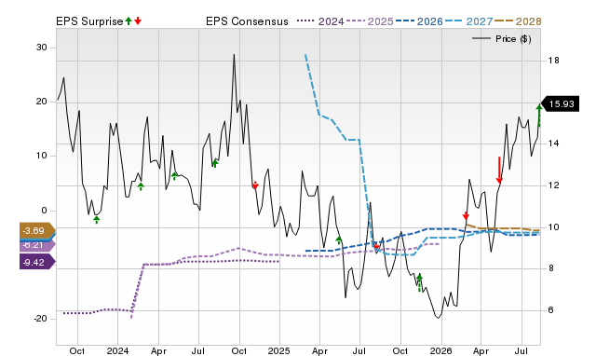
Task: Click the green dashed arrow before 2026
Action: (419, 282)
